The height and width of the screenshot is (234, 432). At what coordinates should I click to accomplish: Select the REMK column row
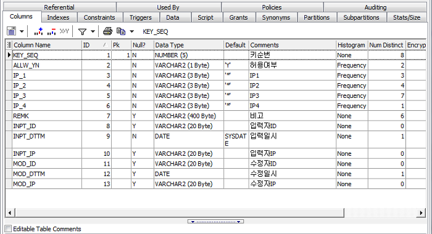click(216, 116)
